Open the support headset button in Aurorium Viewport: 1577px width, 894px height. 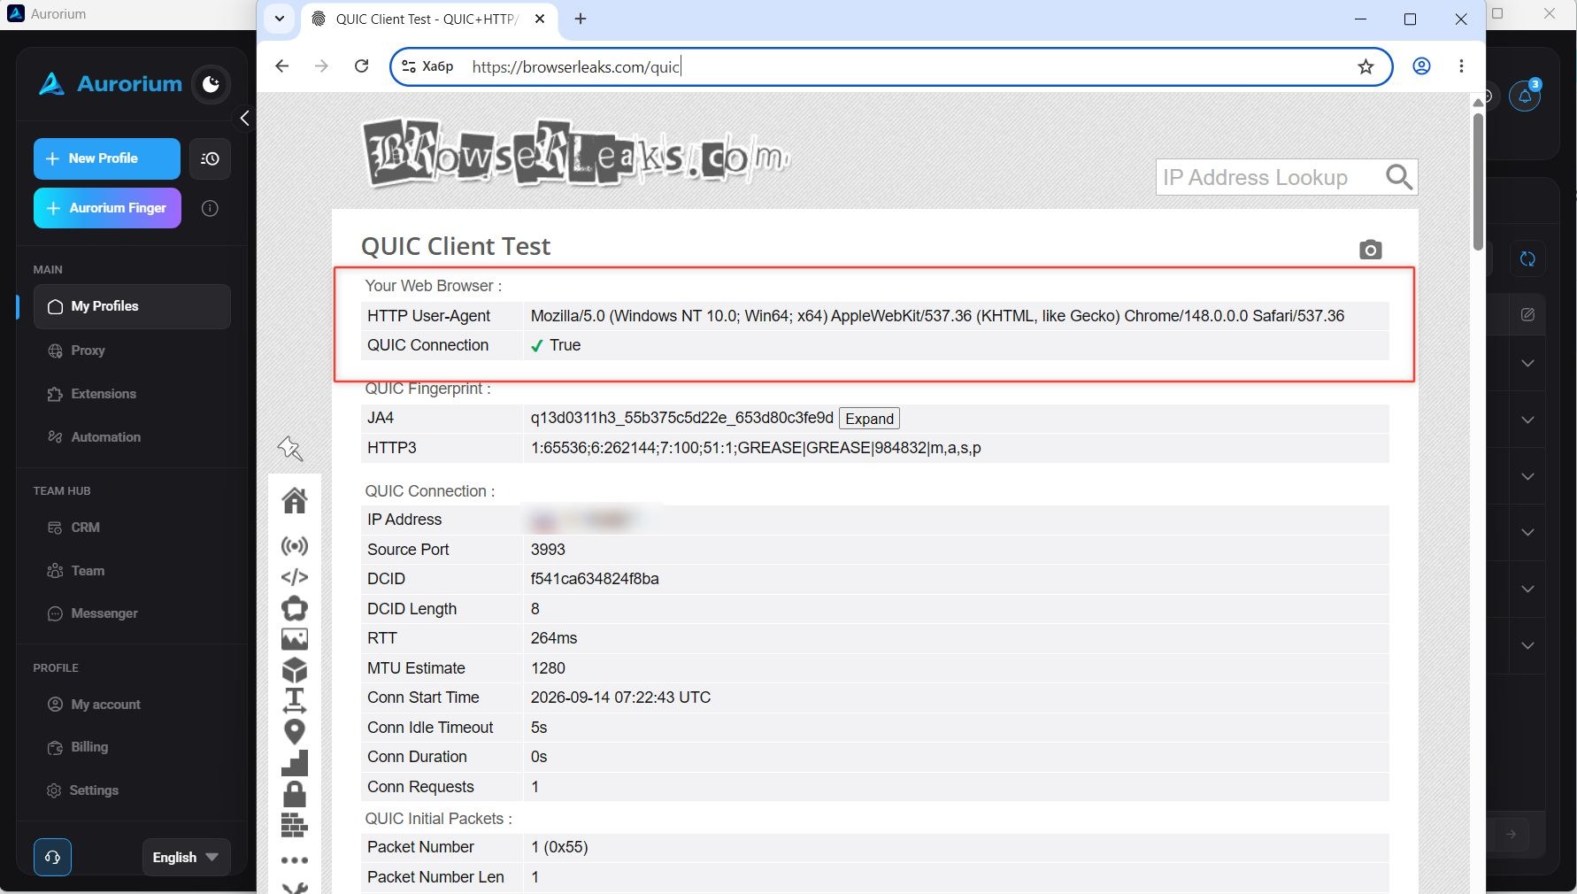tap(52, 857)
